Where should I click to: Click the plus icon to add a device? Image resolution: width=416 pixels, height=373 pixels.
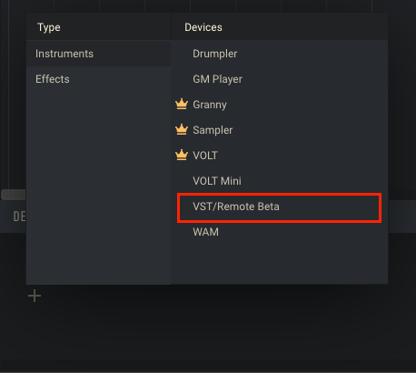tap(35, 296)
